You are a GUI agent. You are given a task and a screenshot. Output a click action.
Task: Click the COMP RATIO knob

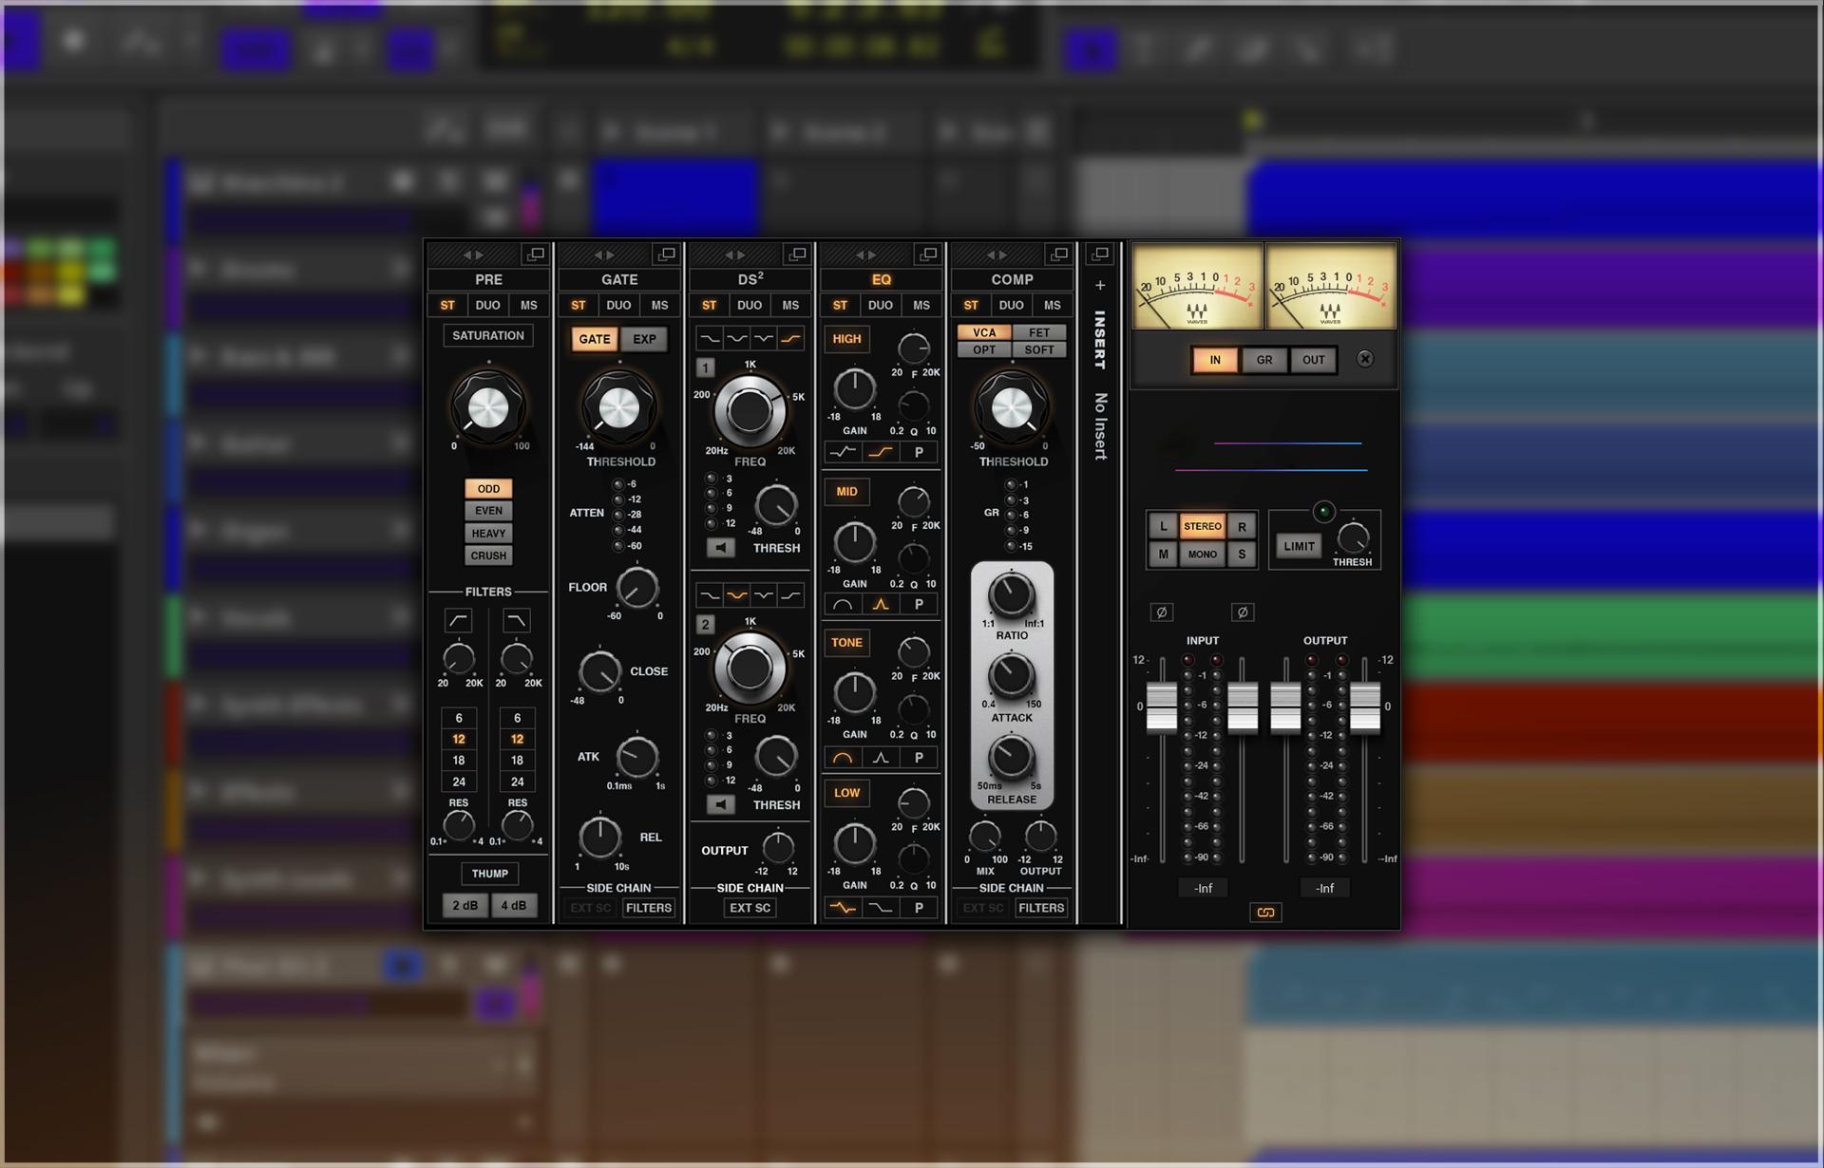[x=1011, y=595]
